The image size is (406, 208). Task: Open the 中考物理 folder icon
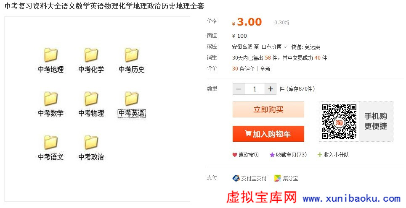tap(91, 99)
